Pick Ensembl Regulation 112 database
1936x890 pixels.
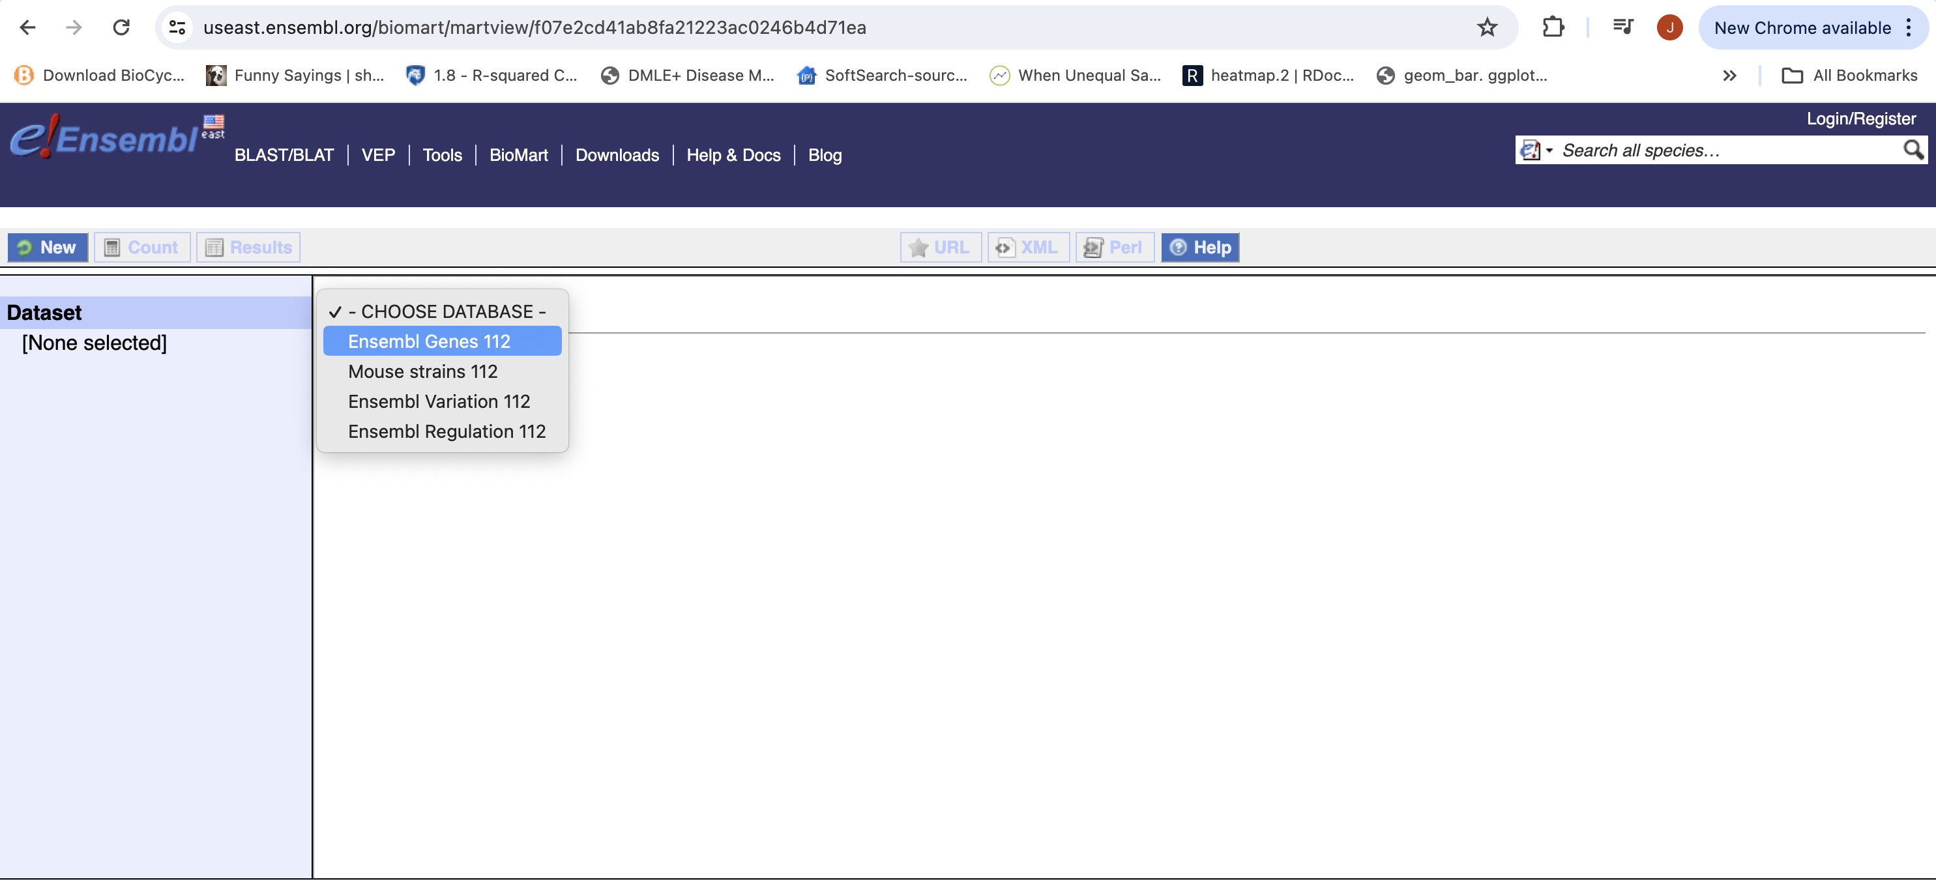coord(447,431)
